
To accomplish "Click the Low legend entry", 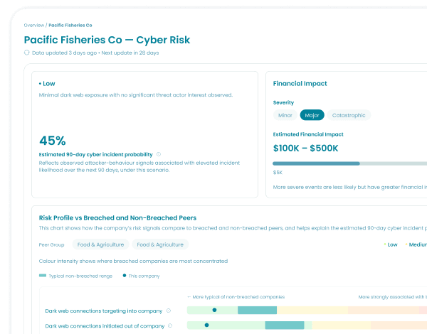I will point(391,244).
